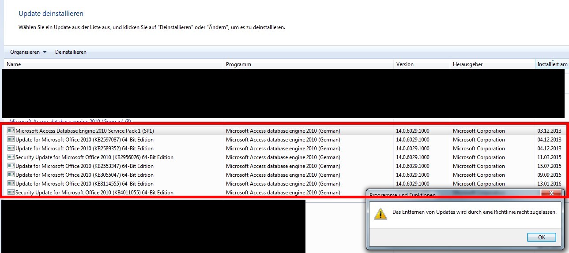Image resolution: width=569 pixels, height=253 pixels.
Task: Click icon beside KB2553347 update row
Action: click(x=11, y=166)
